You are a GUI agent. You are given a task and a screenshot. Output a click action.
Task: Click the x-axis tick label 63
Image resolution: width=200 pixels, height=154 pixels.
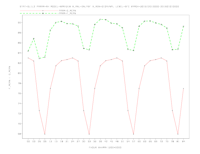(145, 141)
